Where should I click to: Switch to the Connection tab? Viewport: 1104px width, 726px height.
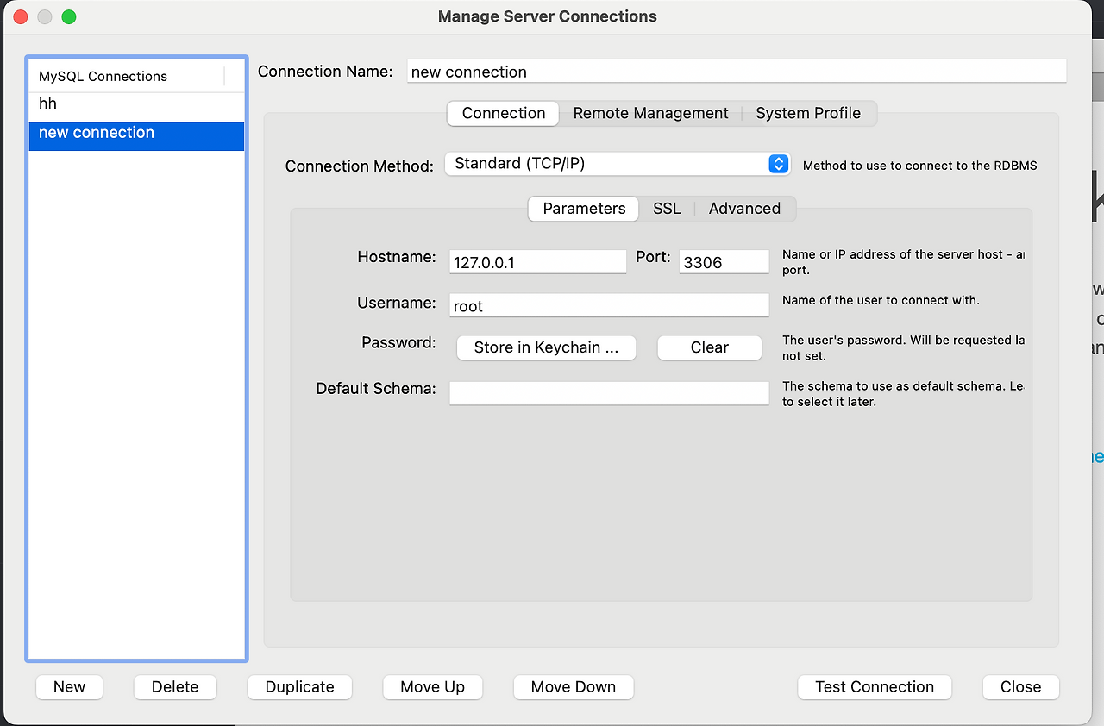[x=504, y=113]
